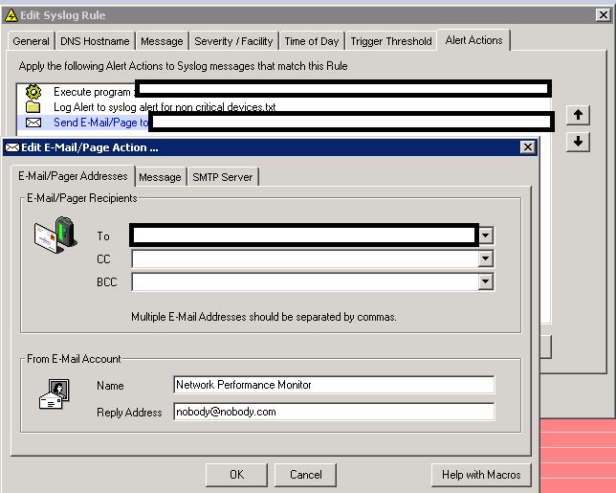Open Help with Macros

(x=481, y=475)
